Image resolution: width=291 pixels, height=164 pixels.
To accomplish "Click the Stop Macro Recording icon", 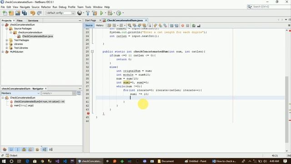I will point(188,26).
